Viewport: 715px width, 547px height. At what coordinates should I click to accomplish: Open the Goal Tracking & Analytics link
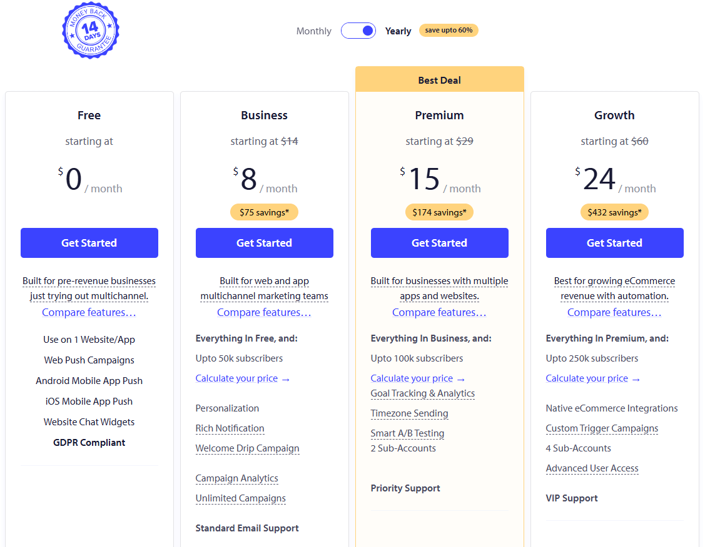click(x=422, y=393)
